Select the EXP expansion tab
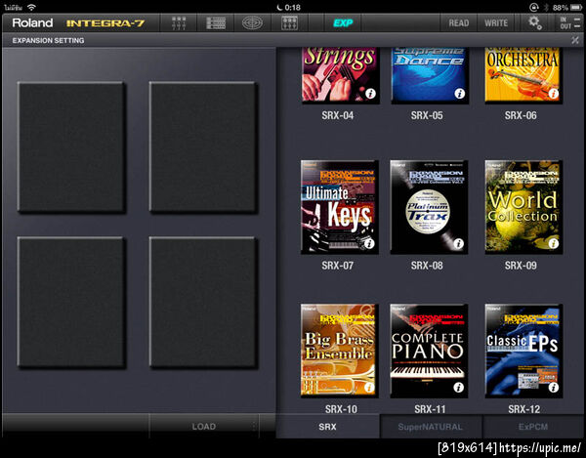The image size is (586, 458). [343, 23]
